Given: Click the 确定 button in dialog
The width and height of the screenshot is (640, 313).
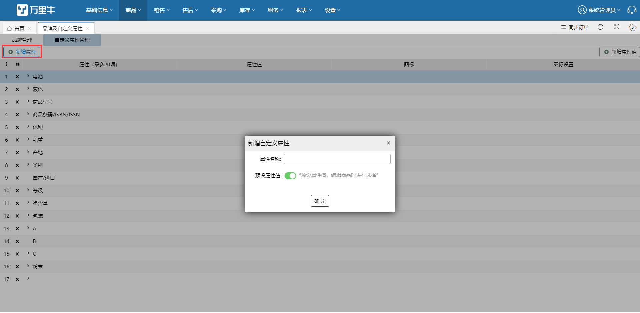Looking at the screenshot, I should [320, 201].
